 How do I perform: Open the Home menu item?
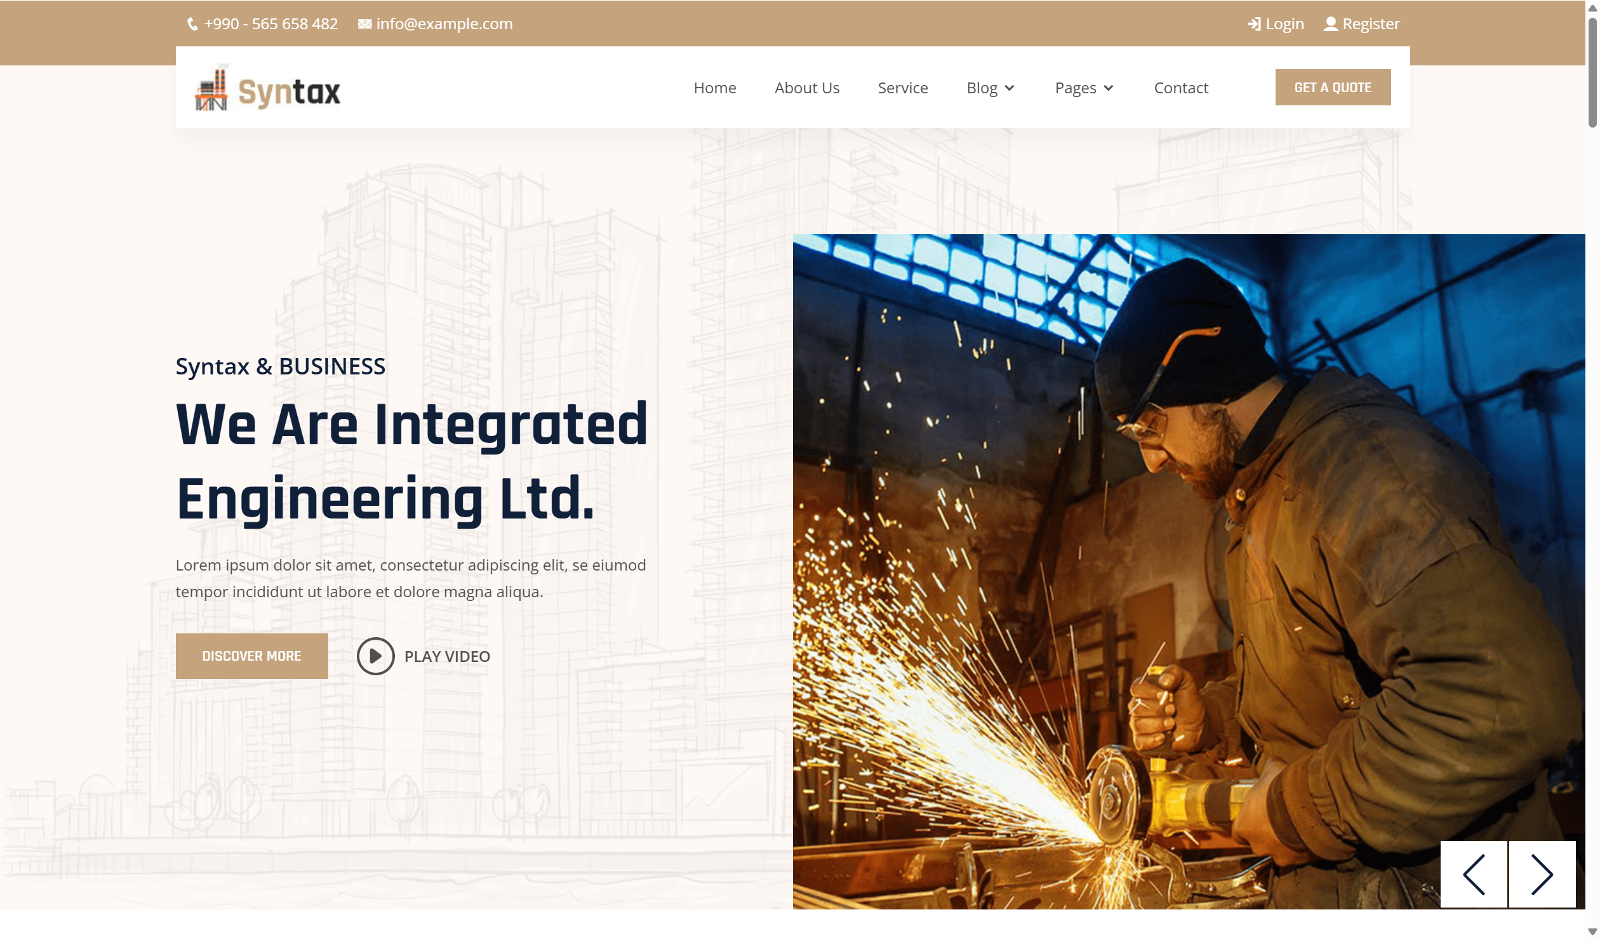(x=715, y=88)
